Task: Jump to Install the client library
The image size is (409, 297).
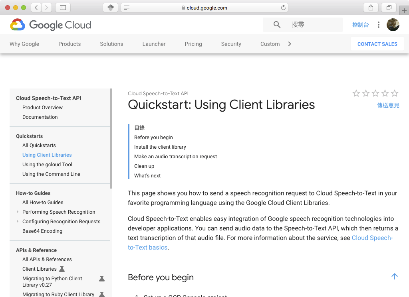Action: (x=160, y=147)
